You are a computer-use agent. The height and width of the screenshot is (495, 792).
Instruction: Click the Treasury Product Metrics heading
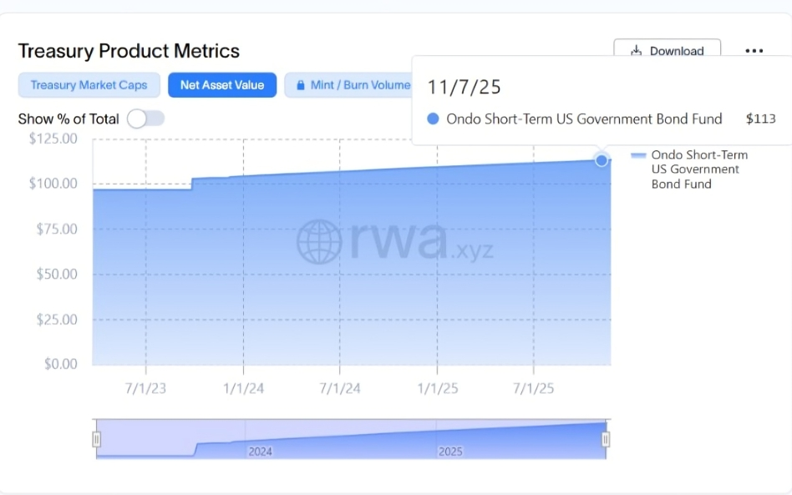pyautogui.click(x=129, y=51)
